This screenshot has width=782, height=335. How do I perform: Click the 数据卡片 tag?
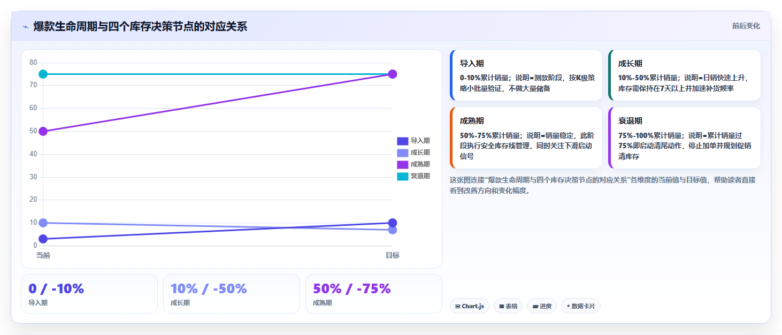(581, 306)
